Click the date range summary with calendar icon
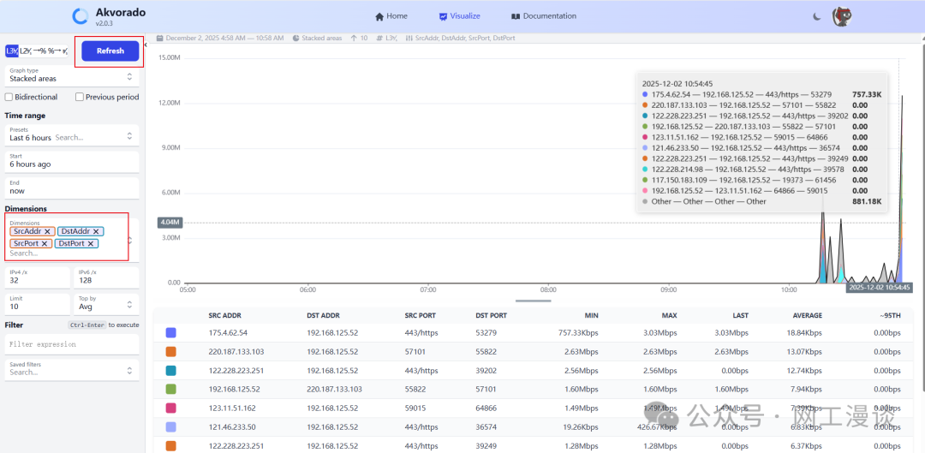The image size is (925, 453). tap(219, 38)
